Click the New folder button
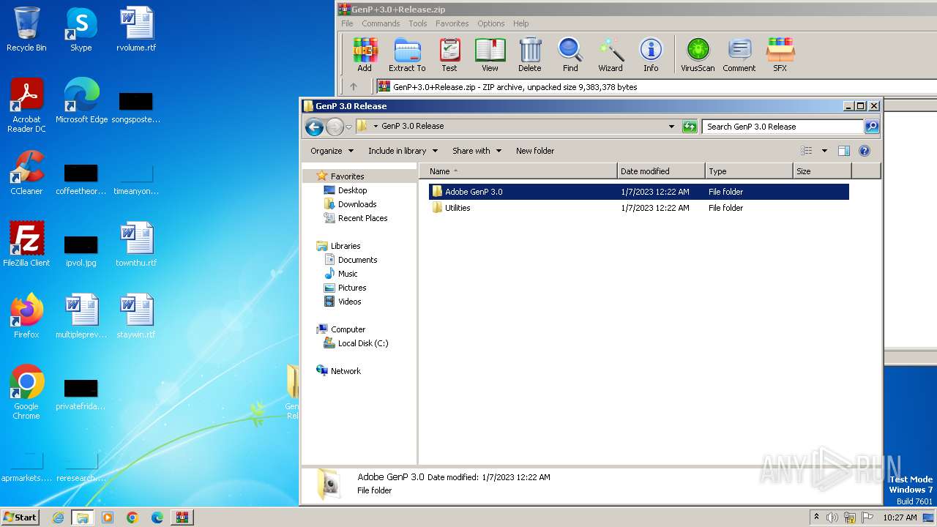 pyautogui.click(x=535, y=151)
